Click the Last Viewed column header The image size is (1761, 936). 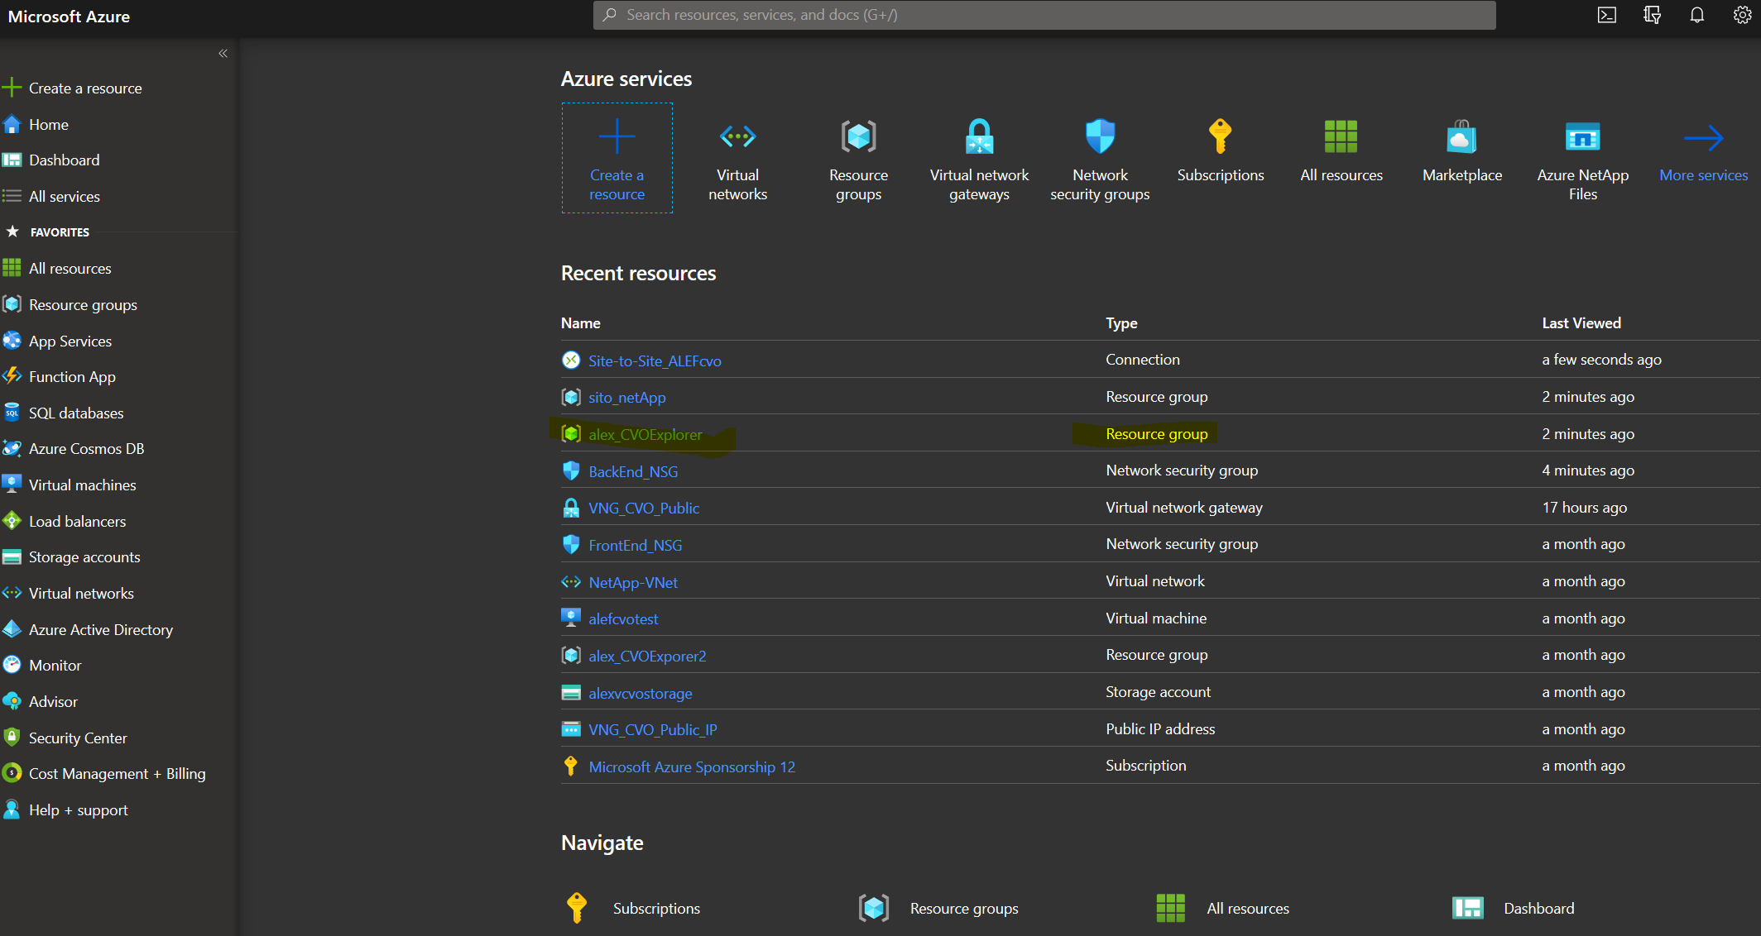point(1581,323)
